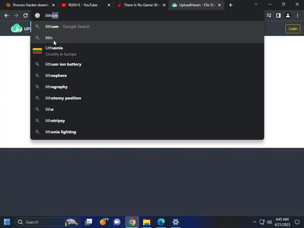Click the Lithuania flag thumbnail
The height and width of the screenshot is (228, 304).
point(37,51)
